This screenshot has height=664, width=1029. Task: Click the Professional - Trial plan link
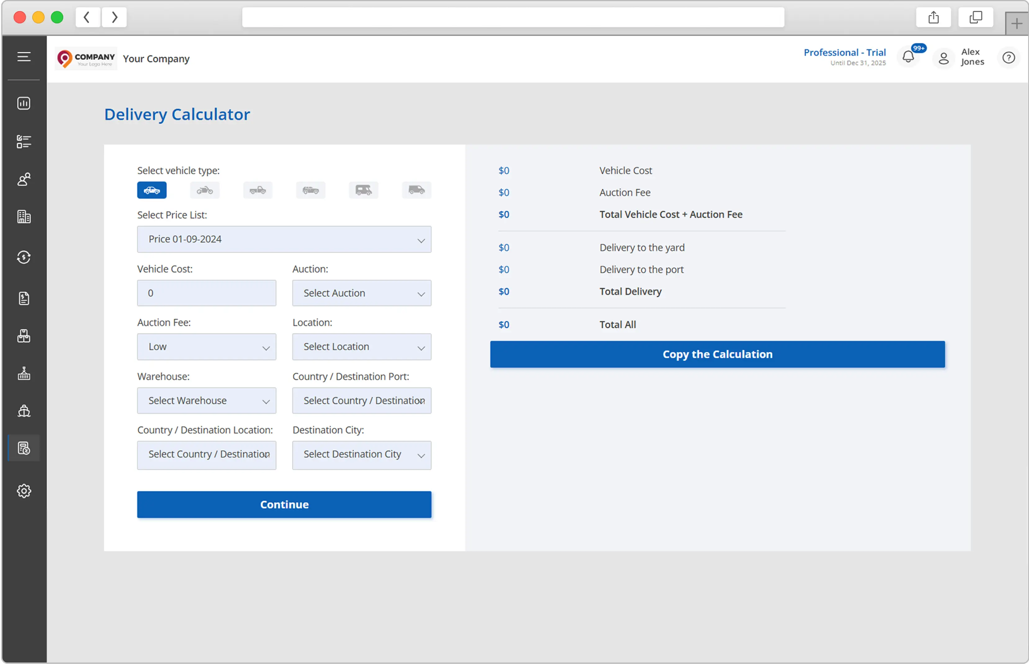point(844,52)
